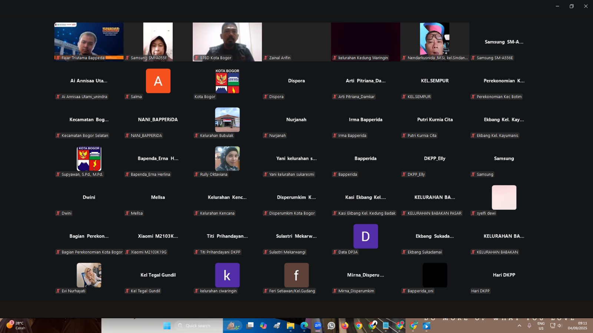Viewport: 593px width, 333px height.
Task: Click the Windows Start button
Action: pos(167,326)
